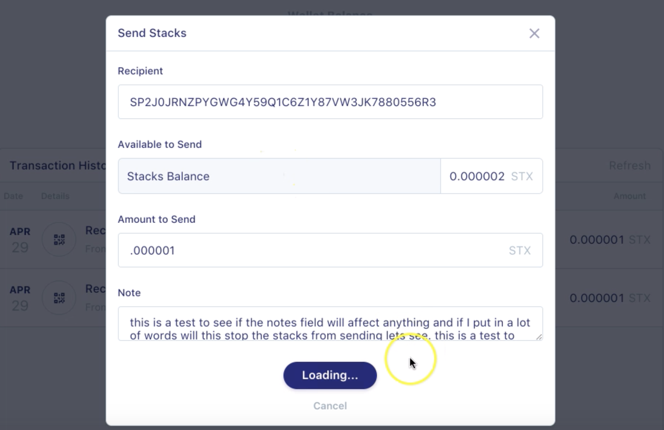Screen dimensions: 664x430
Task: Select the Amount column header
Action: pos(630,196)
